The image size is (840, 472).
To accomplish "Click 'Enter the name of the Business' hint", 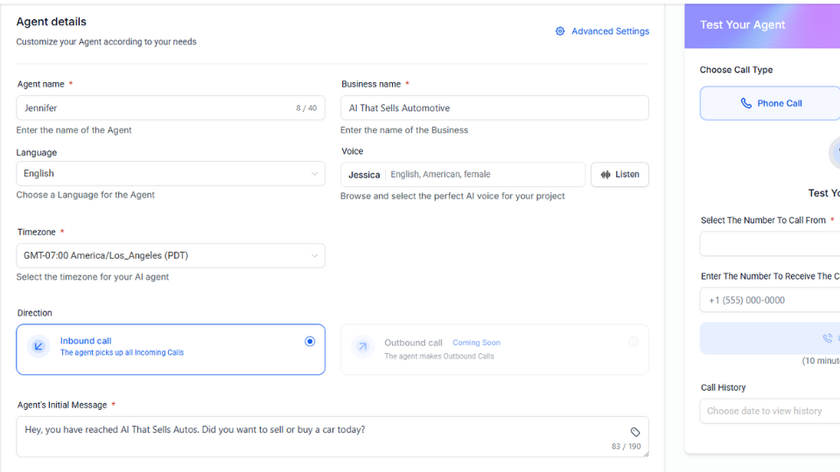I will pos(404,130).
